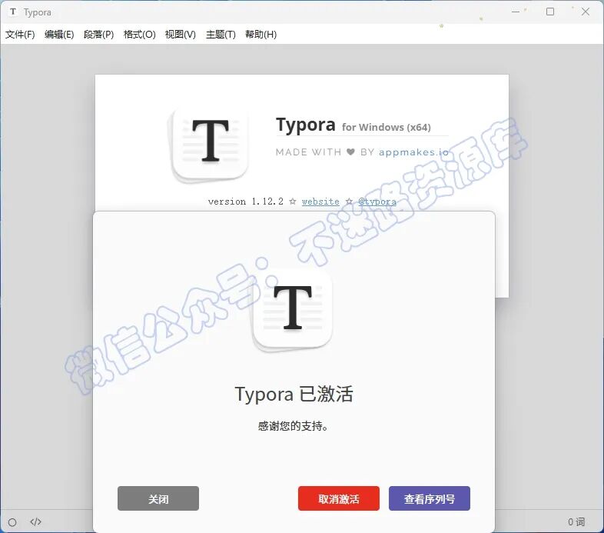The height and width of the screenshot is (533, 604).
Task: Click the Typora 已激活 heading
Action: [294, 394]
